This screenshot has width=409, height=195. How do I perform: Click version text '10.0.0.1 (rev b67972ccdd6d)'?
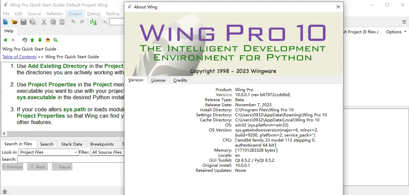263,95
